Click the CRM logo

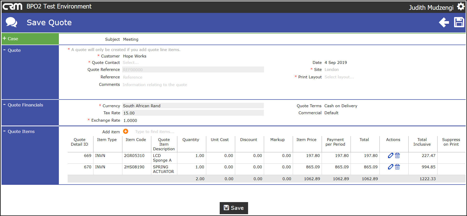12,6
